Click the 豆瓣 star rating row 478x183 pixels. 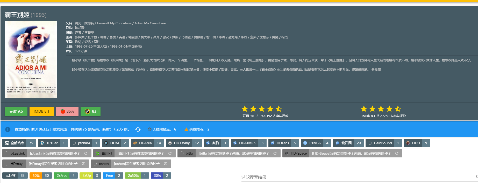coord(262,109)
